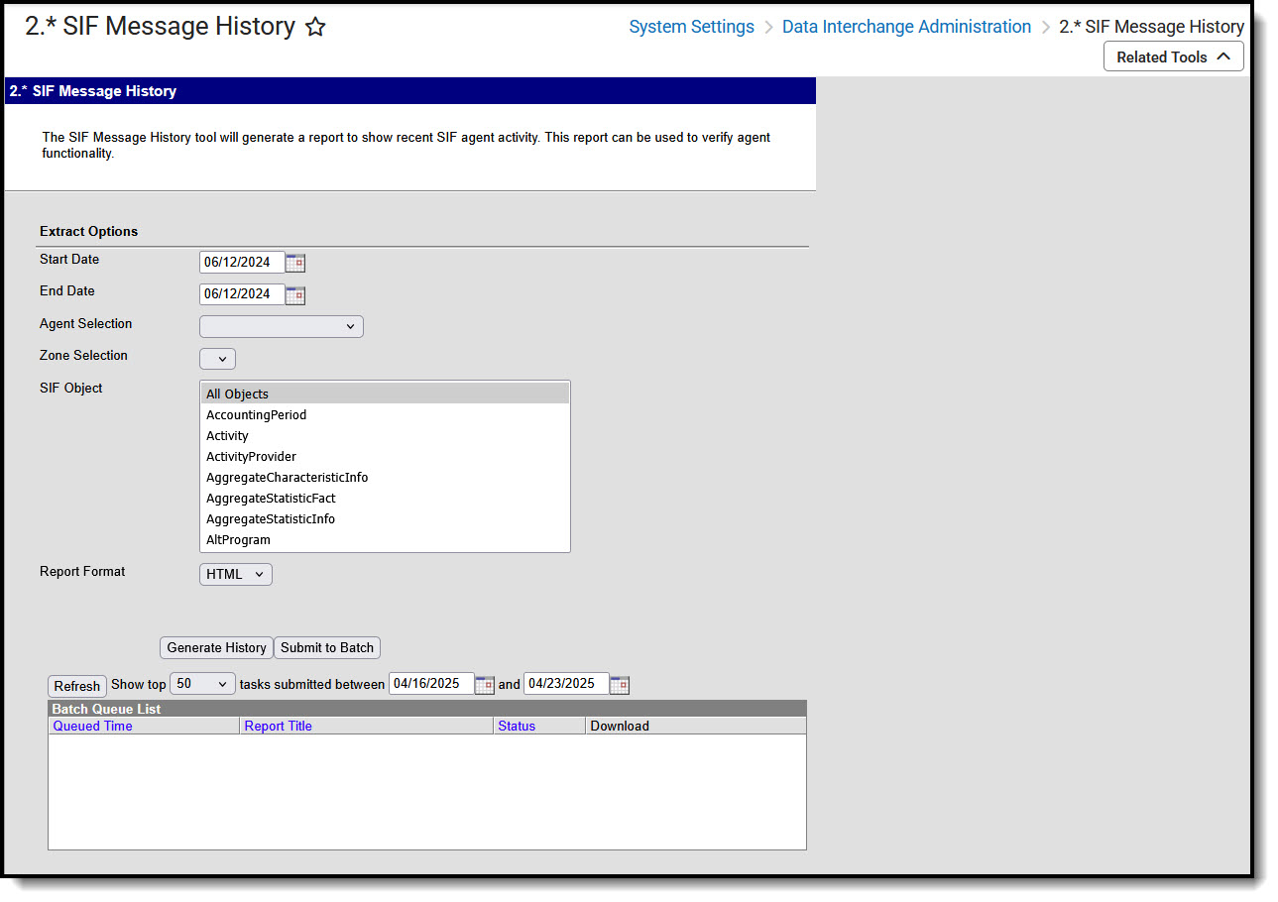Open the End Date calendar picker
1278x902 pixels.
tap(295, 294)
